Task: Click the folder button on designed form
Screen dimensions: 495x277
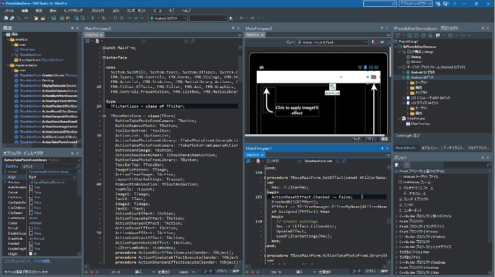Action: pyautogui.click(x=373, y=76)
